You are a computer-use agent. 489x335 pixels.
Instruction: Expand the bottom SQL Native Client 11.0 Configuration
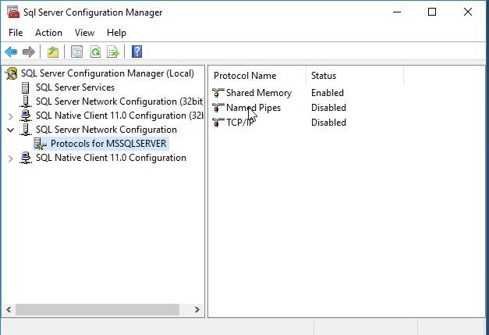tap(10, 158)
